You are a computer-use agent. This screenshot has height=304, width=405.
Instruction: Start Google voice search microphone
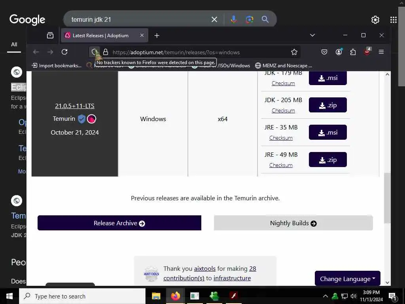[x=233, y=19]
